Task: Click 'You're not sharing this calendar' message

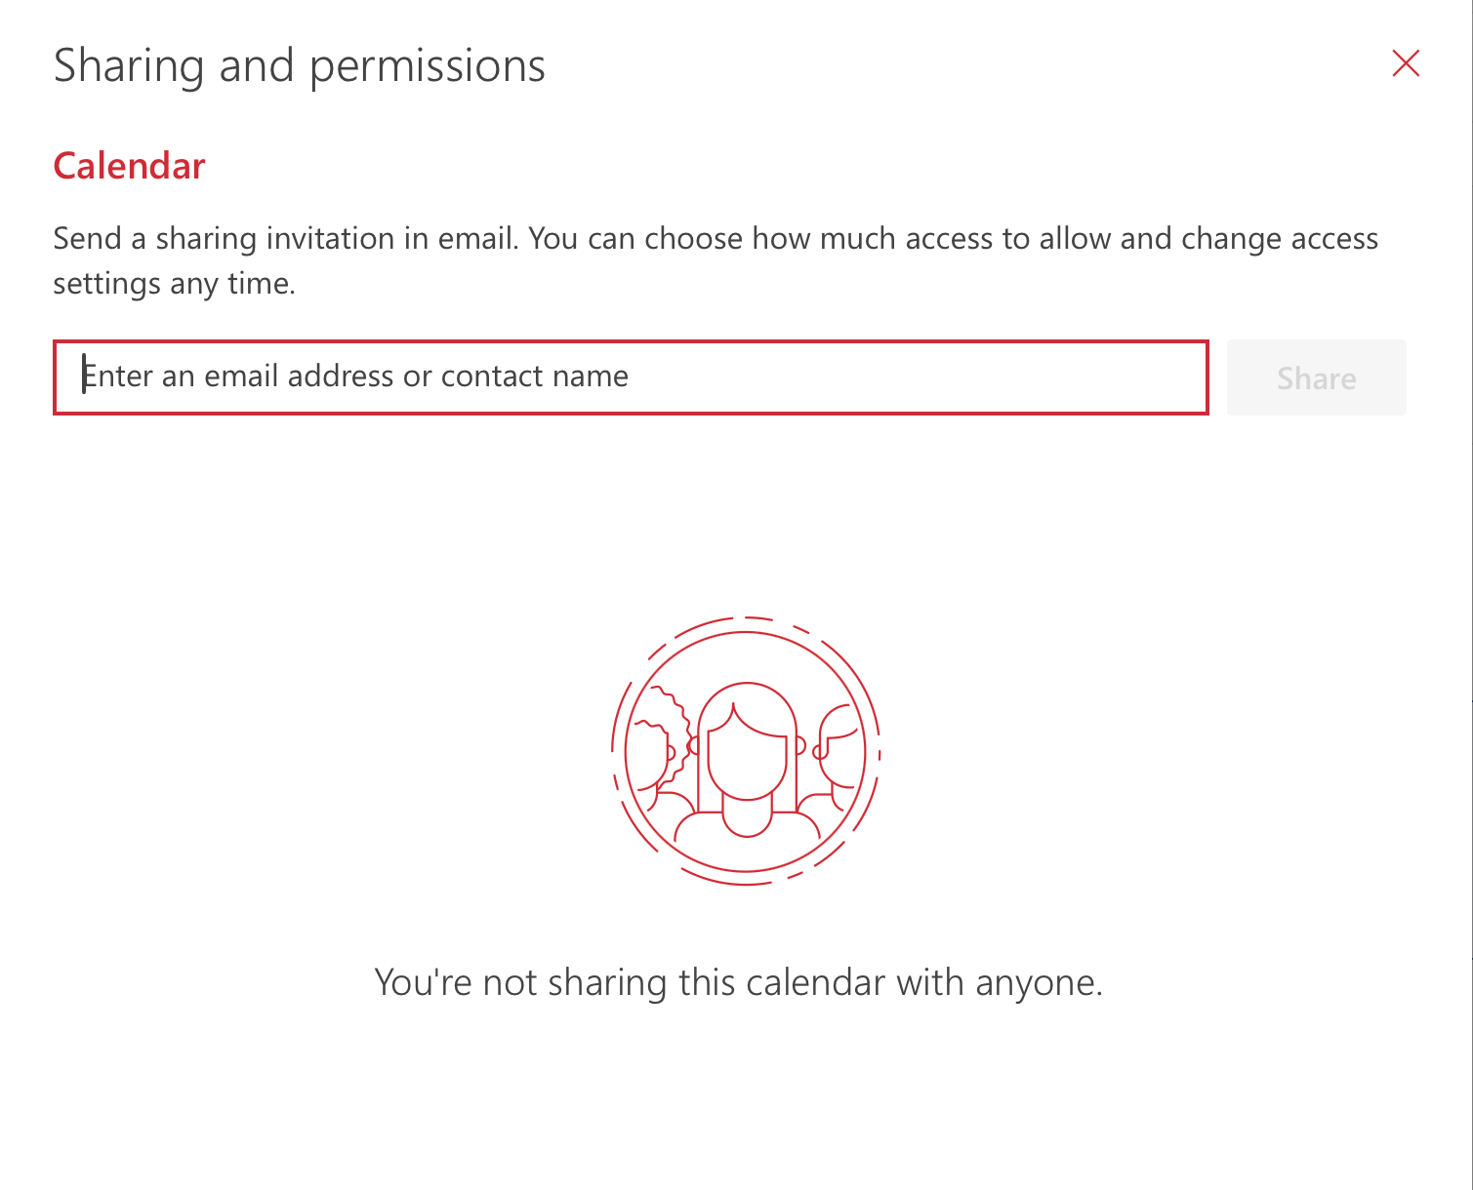Action: (739, 982)
